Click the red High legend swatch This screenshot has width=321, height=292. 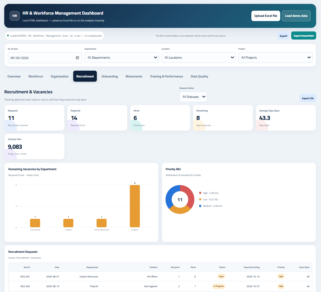pos(200,193)
